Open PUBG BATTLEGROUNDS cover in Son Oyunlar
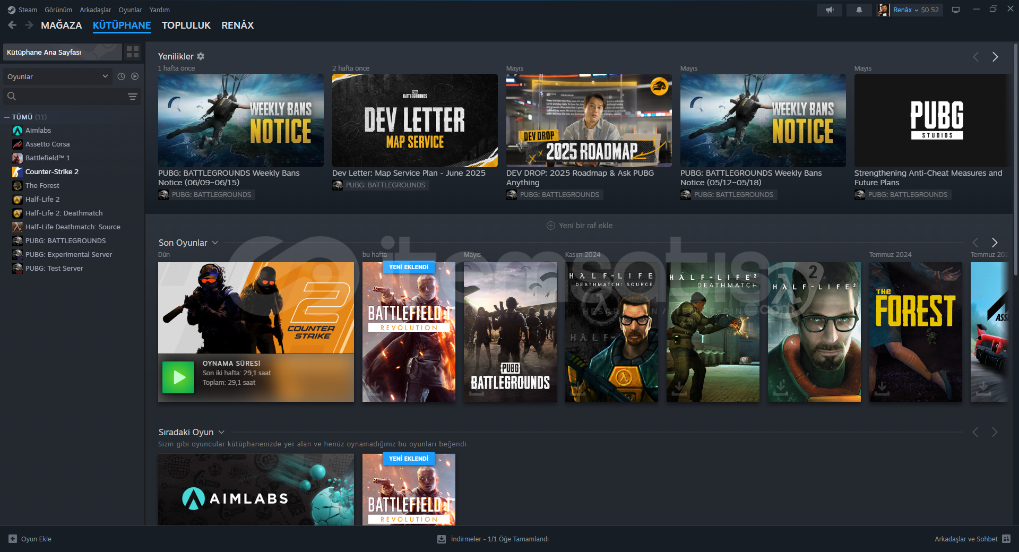Image resolution: width=1019 pixels, height=552 pixels. coord(510,332)
